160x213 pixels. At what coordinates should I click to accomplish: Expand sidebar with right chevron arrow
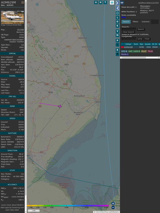(x=117, y=3)
